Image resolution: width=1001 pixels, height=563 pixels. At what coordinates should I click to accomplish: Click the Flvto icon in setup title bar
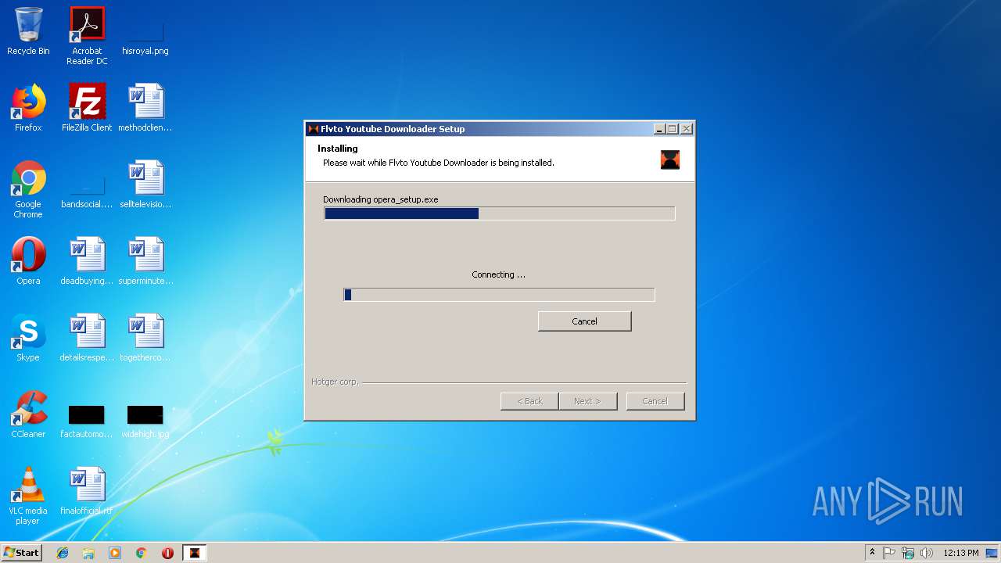314,129
